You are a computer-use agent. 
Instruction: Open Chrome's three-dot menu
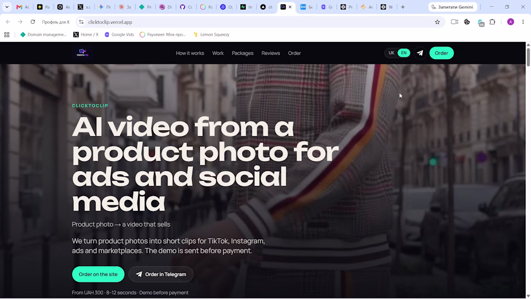click(x=523, y=22)
